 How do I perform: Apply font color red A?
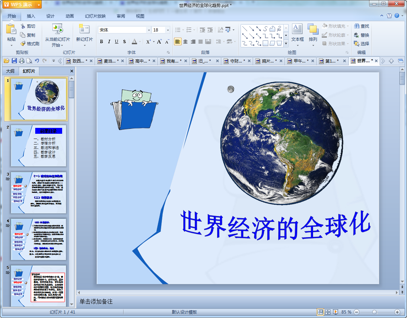134,41
